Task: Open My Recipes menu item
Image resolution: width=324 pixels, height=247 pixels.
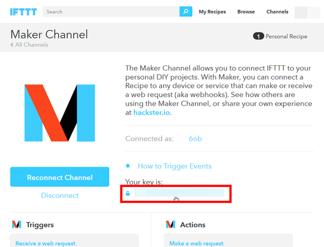Action: (212, 12)
